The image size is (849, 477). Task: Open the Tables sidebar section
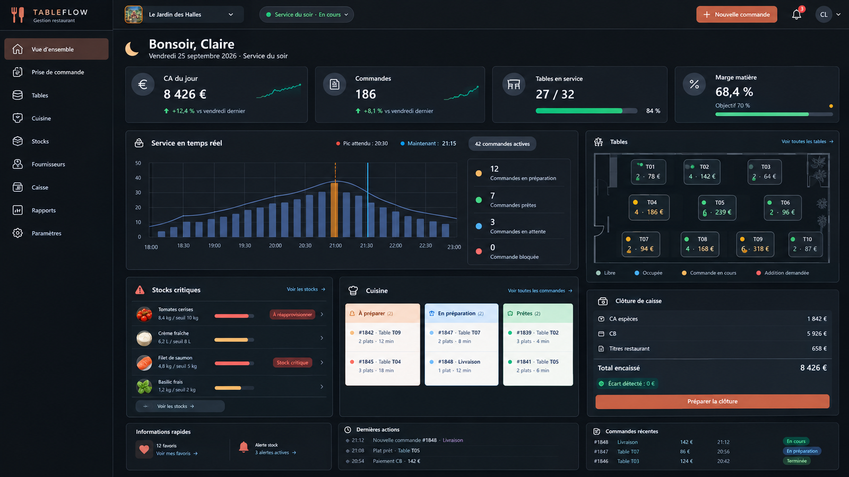click(x=56, y=95)
